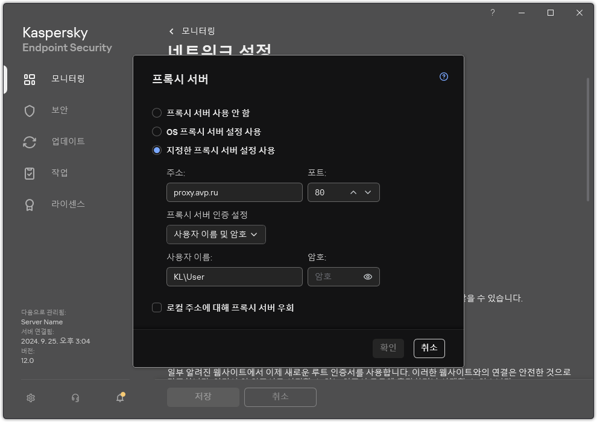Toggle password visibility with the eye icon
This screenshot has height=422, width=597.
(x=368, y=277)
